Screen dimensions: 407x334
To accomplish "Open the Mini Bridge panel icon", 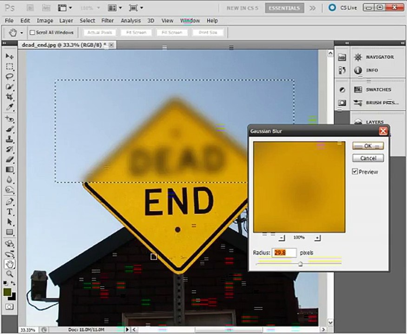I will [x=342, y=57].
